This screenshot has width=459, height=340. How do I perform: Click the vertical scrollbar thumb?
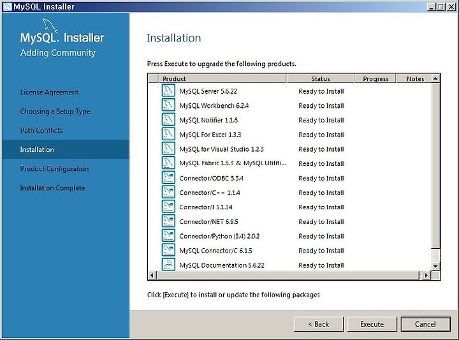pyautogui.click(x=435, y=165)
